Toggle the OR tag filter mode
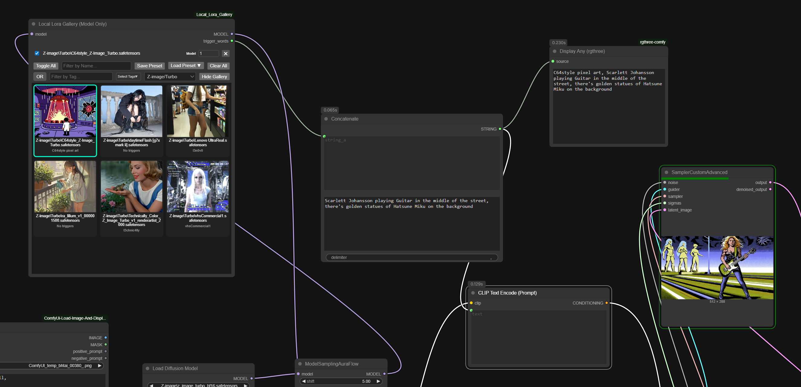The width and height of the screenshot is (801, 387). 40,76
